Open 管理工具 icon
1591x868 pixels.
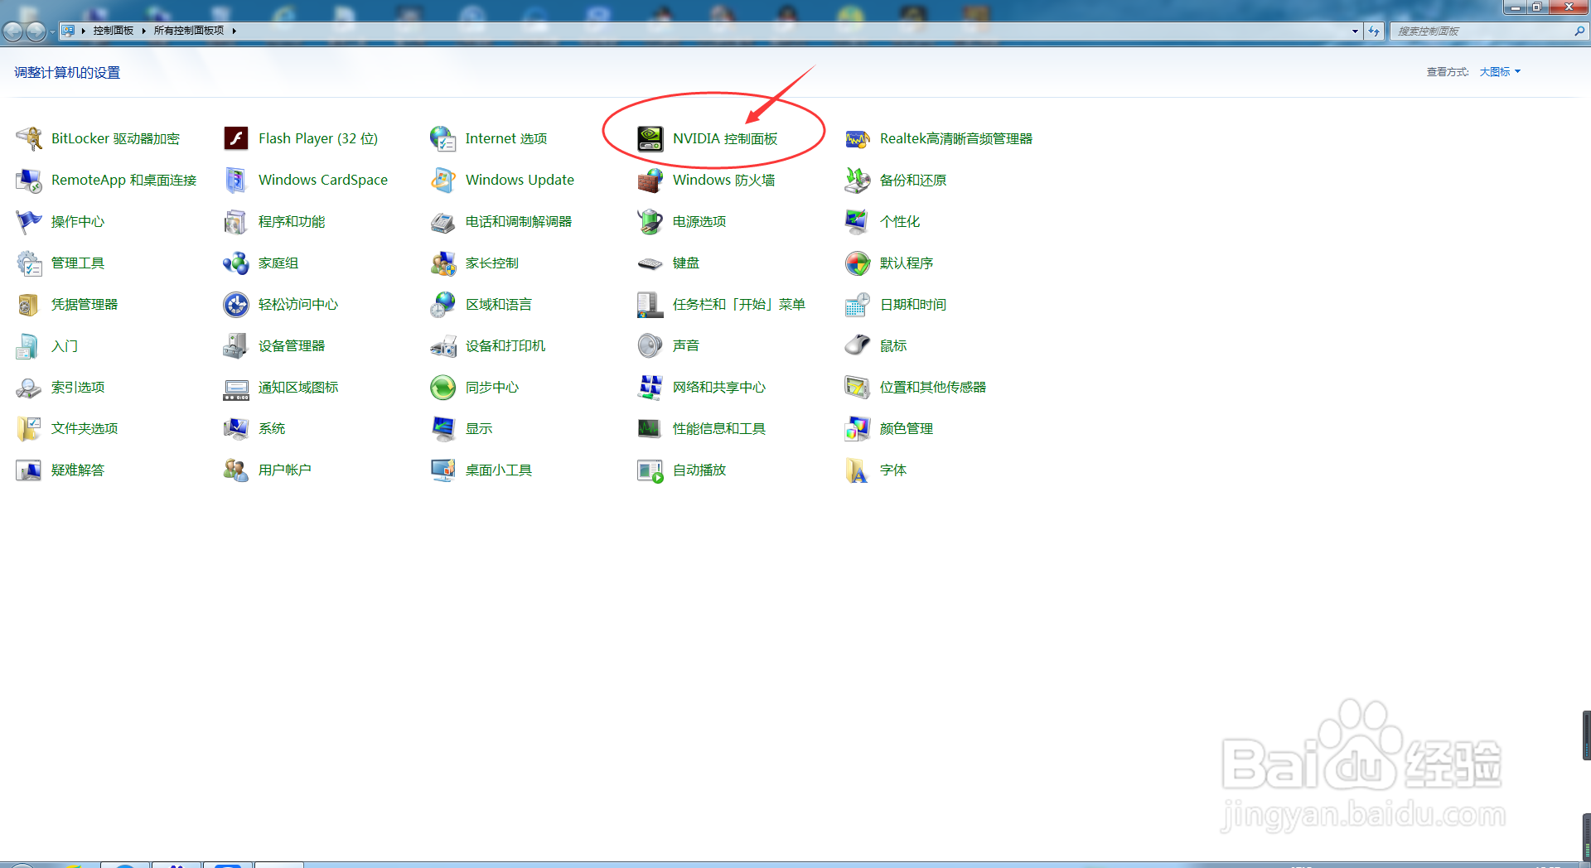(29, 263)
